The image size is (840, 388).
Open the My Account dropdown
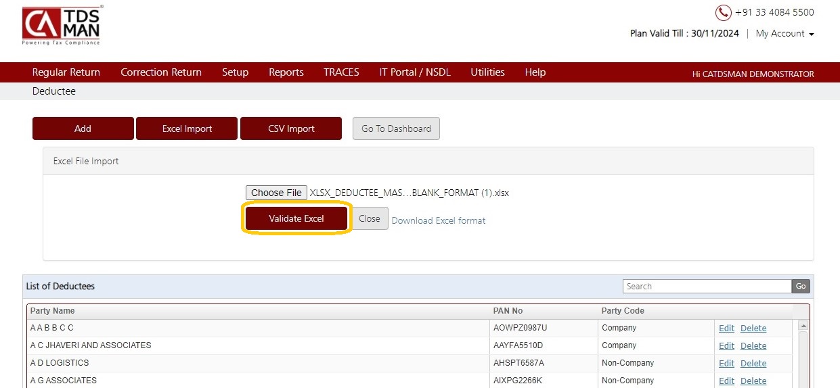784,33
